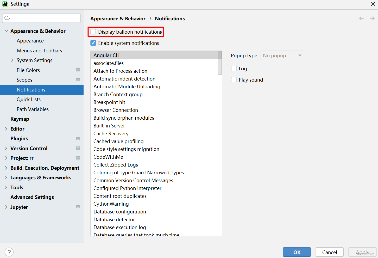Navigate back with the left arrow icon
The image size is (378, 258).
point(362,18)
